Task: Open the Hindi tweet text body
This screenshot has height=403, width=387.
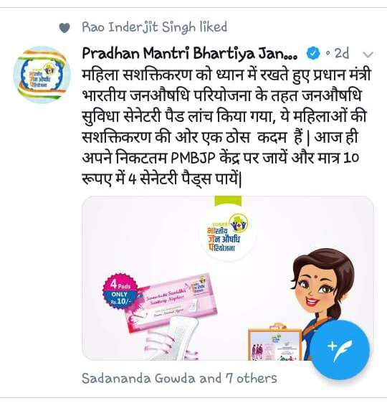Action: point(226,127)
